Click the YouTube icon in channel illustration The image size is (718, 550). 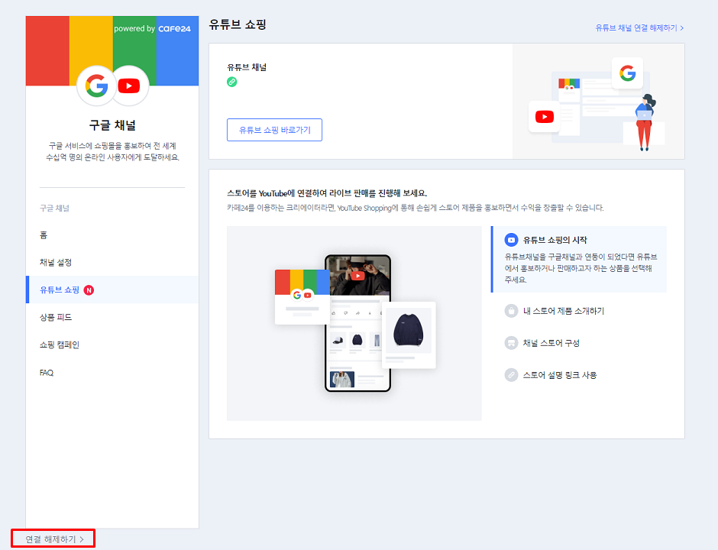[545, 117]
